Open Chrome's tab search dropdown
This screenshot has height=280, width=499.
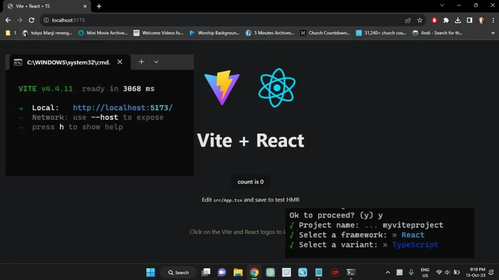coord(441,5)
